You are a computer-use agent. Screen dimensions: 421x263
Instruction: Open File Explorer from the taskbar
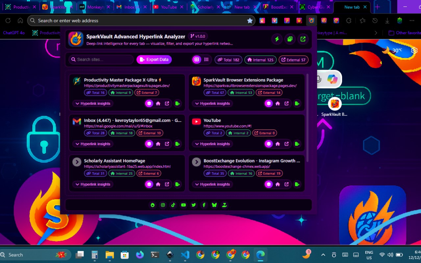click(110, 255)
